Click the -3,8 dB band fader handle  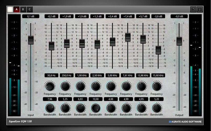158,50
